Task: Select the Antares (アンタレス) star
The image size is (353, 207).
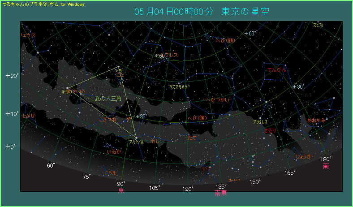Action: [260, 118]
